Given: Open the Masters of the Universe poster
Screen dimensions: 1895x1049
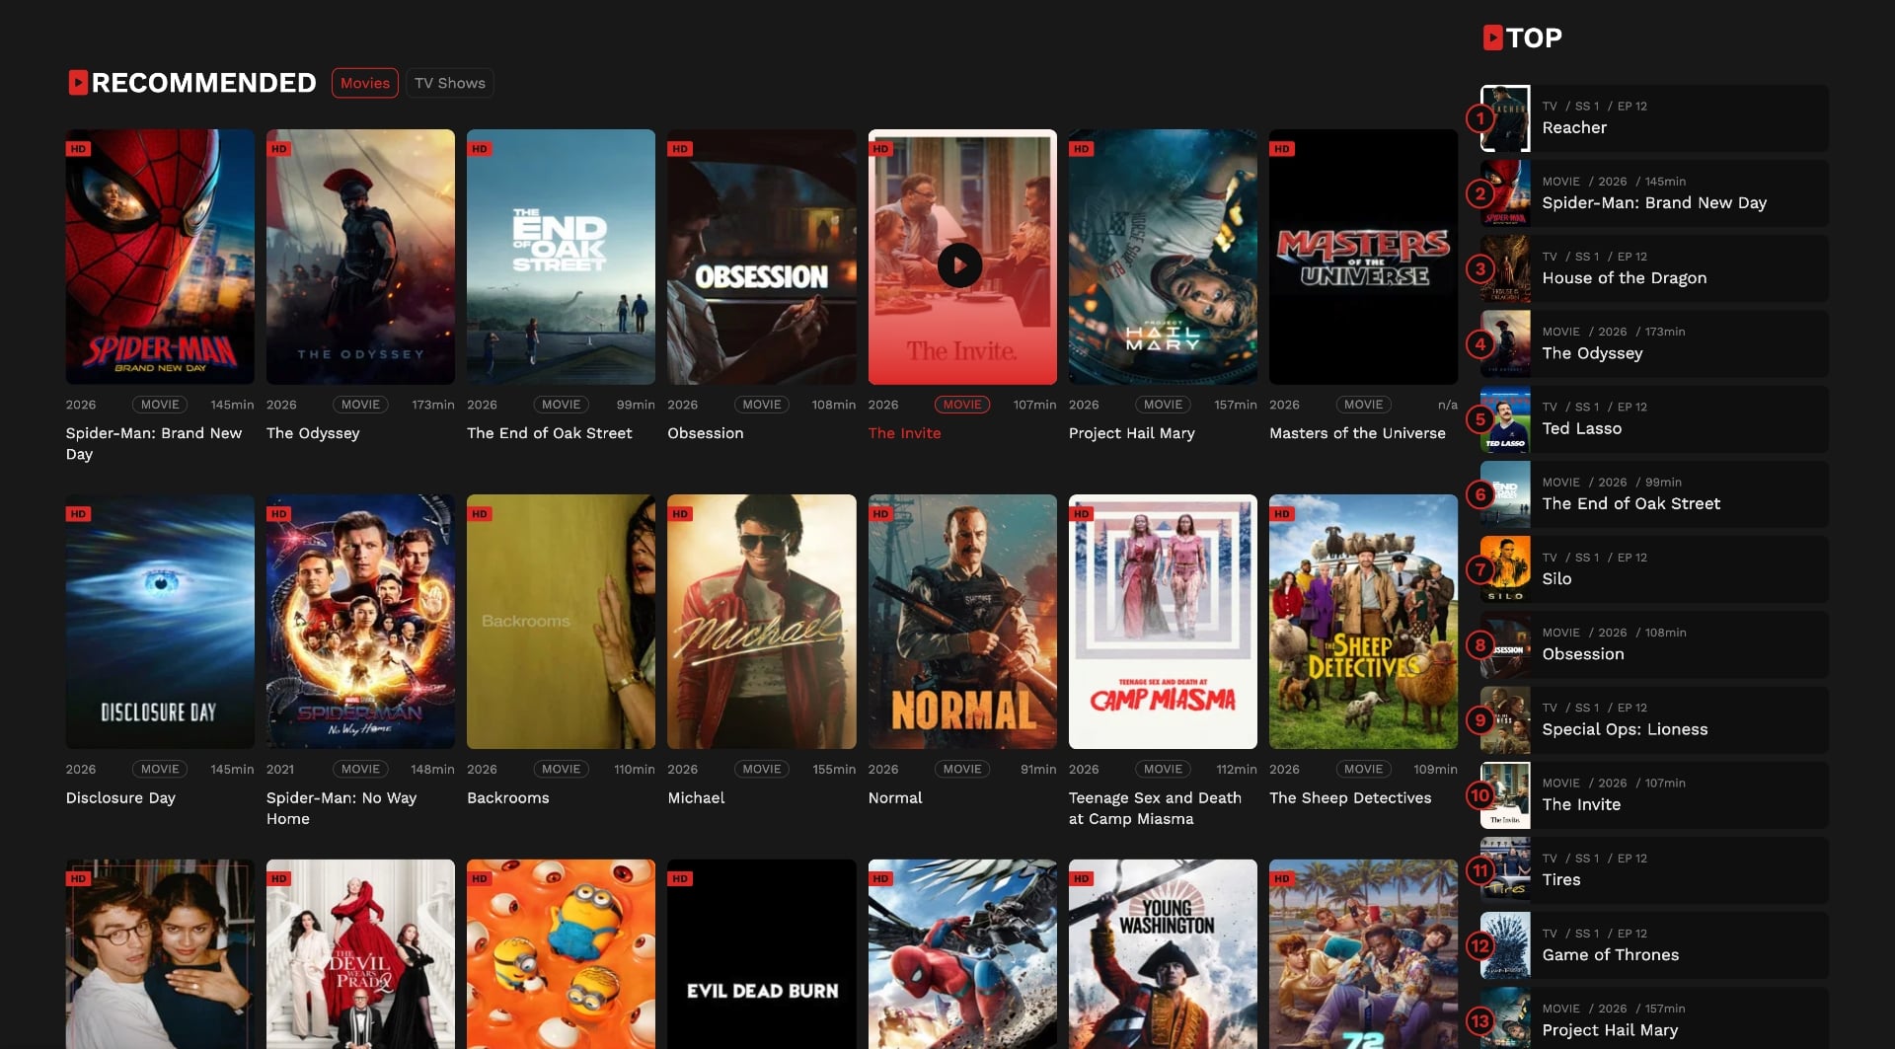Looking at the screenshot, I should point(1363,257).
